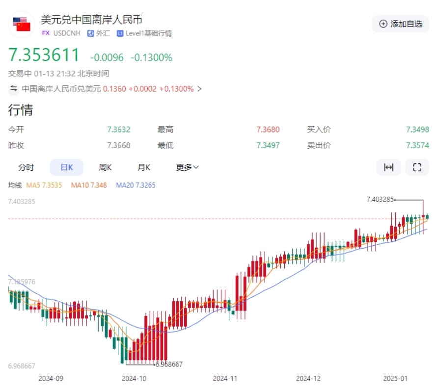Toggle the MA10 moving average indicator
The image size is (437, 390).
89,185
